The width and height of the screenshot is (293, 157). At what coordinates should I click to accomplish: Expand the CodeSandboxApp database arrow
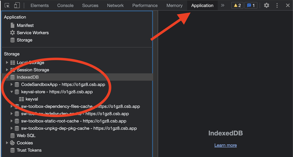tap(12, 84)
